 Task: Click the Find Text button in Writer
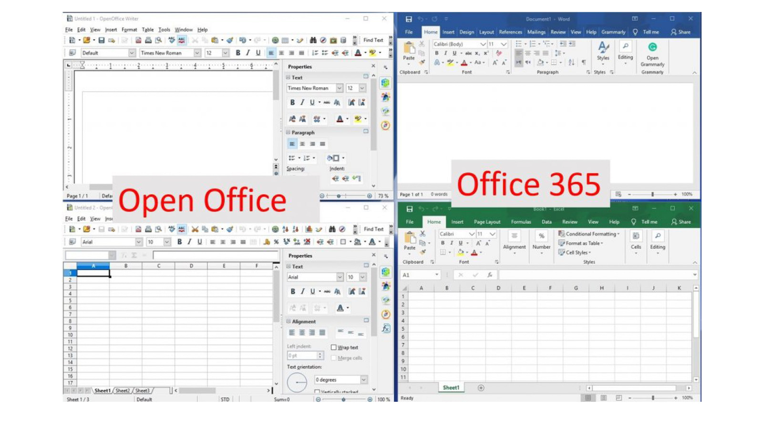point(372,40)
